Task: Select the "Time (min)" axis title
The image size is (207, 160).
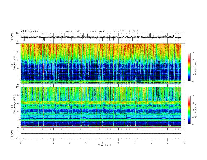Action: tap(105, 145)
